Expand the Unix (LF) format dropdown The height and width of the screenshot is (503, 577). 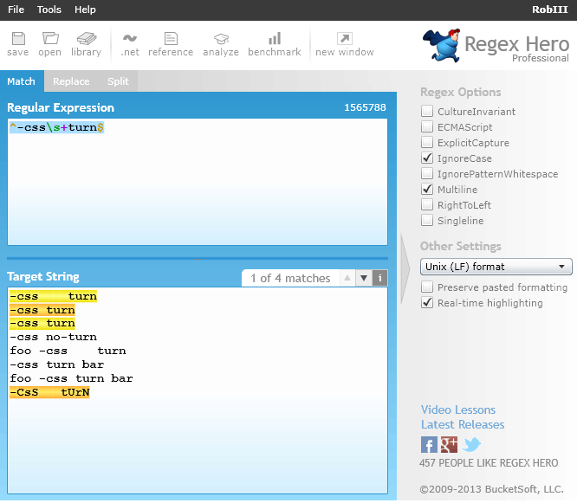[x=496, y=267]
